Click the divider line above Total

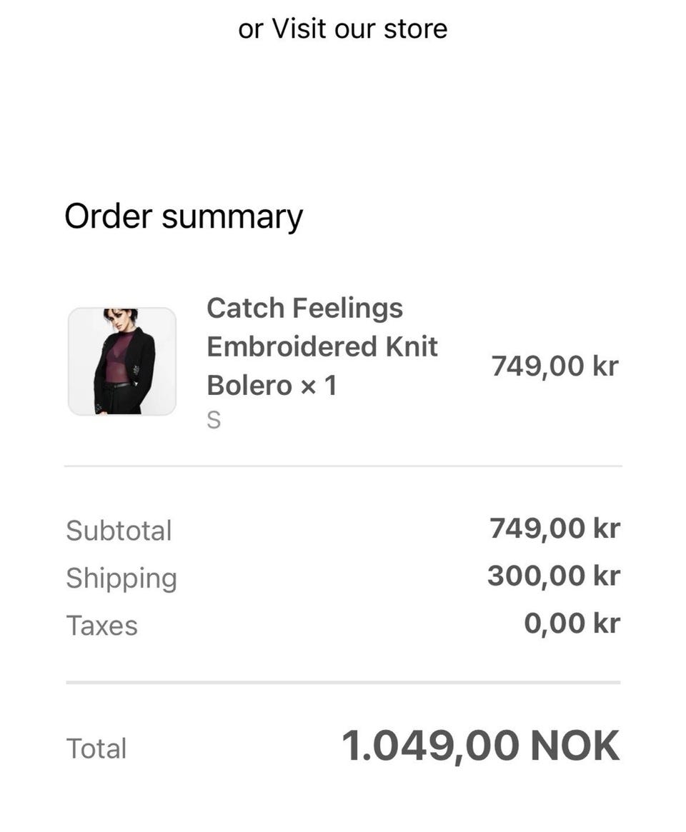click(343, 683)
